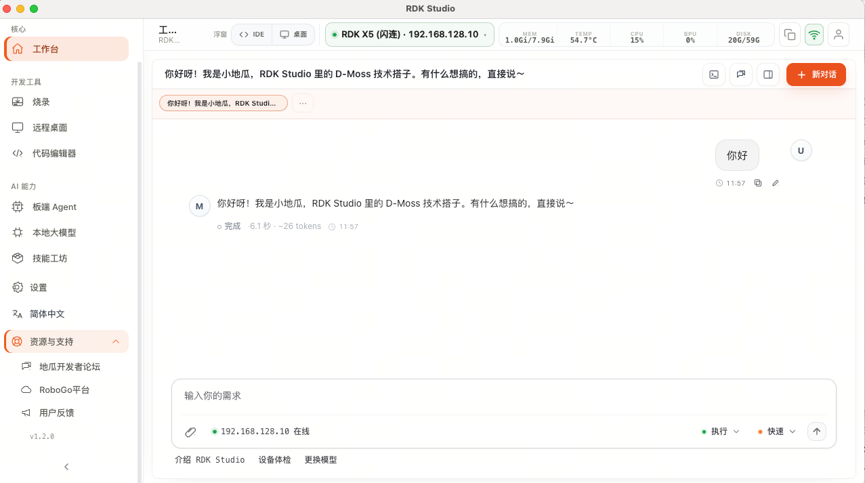Start a 新对话 new conversation
Screen dimensions: 865x483
point(816,75)
